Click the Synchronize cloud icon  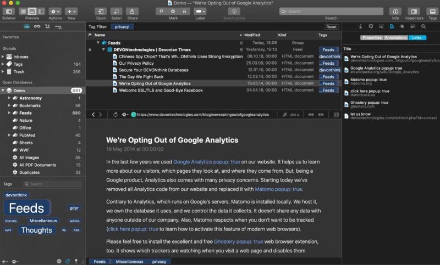click(234, 12)
